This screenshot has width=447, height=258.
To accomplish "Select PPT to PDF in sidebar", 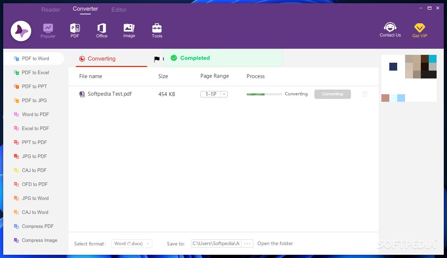I will 34,142.
